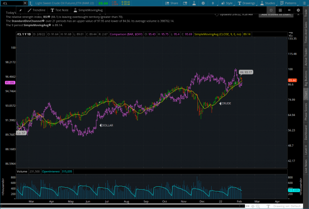Screen dimensions: 309x209
Task: Click the CRUDE chart annotation
Action: pyautogui.click(x=225, y=103)
